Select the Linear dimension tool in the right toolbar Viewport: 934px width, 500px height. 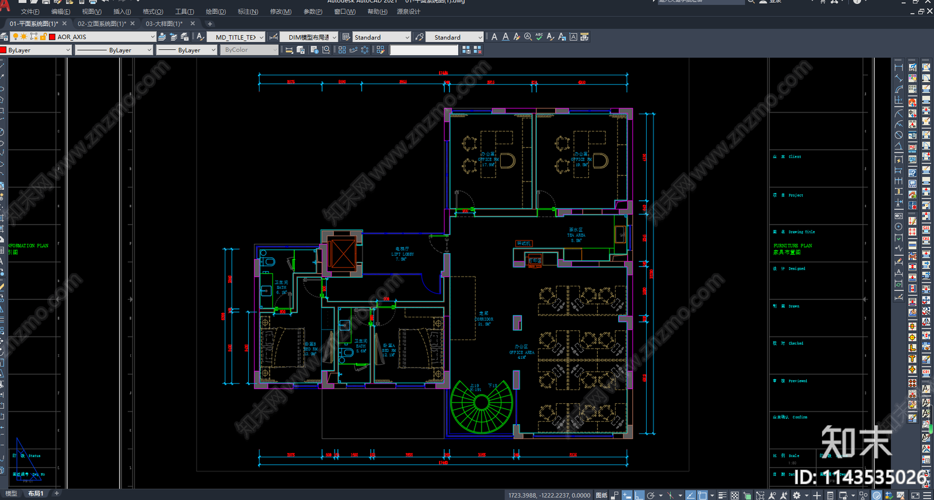pyautogui.click(x=898, y=67)
